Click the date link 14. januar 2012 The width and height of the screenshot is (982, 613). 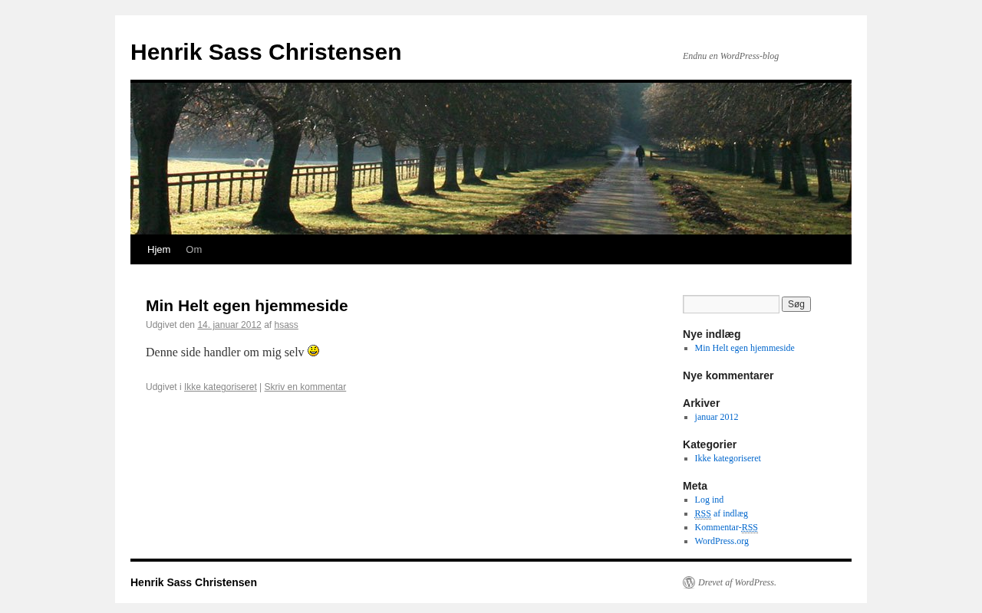click(x=229, y=325)
